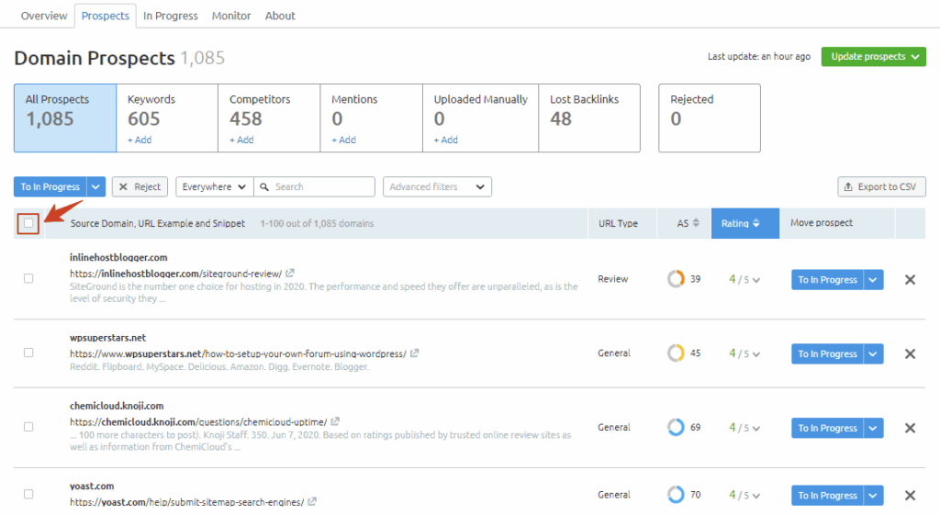Click the search magnifier icon
This screenshot has height=515, width=940.
[x=265, y=187]
